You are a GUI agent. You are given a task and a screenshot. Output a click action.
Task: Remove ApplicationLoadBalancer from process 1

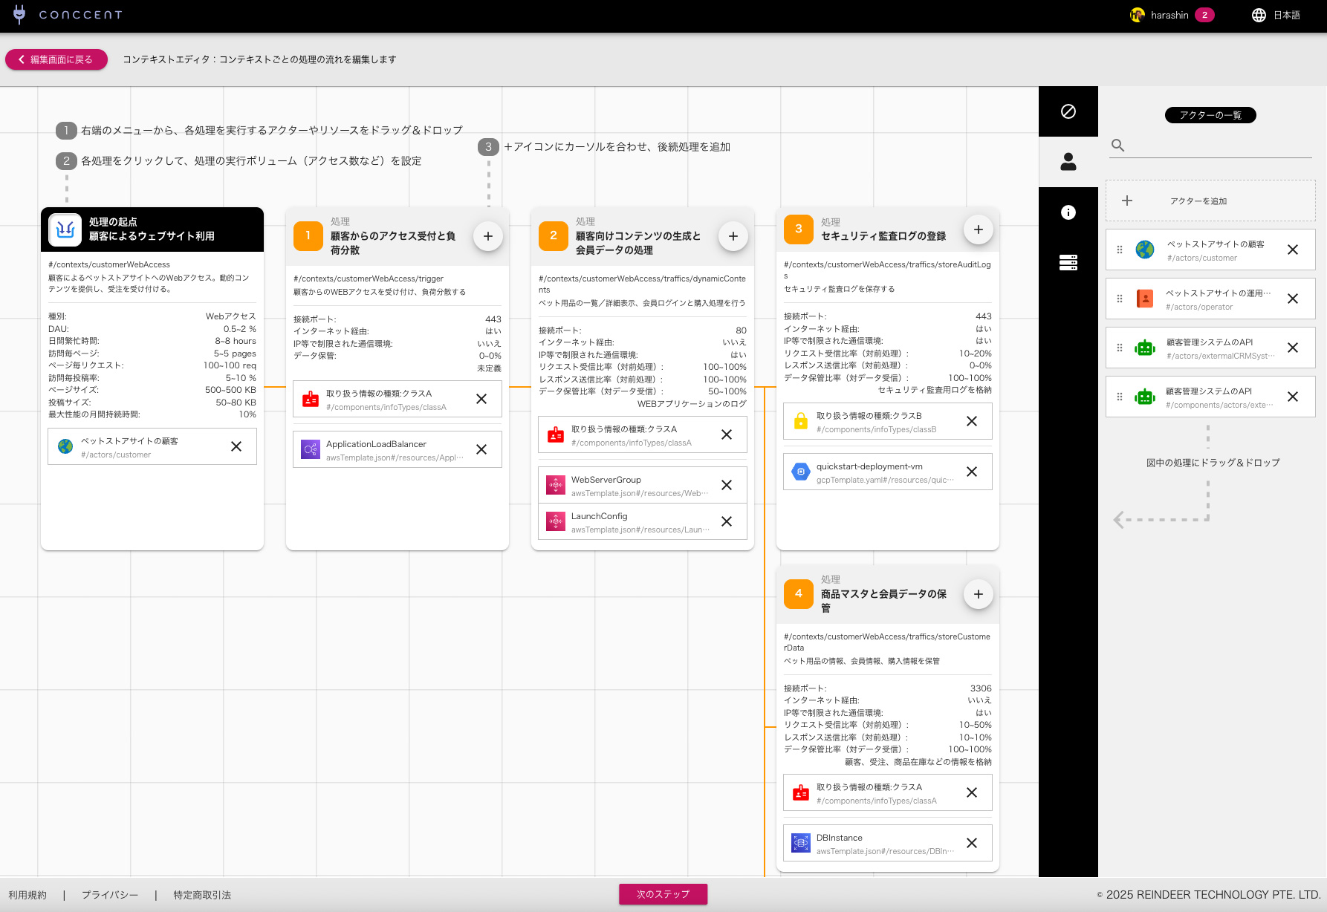click(481, 449)
